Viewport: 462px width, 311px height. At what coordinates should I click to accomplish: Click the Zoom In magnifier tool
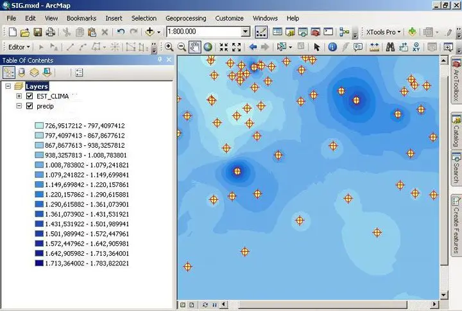point(169,47)
